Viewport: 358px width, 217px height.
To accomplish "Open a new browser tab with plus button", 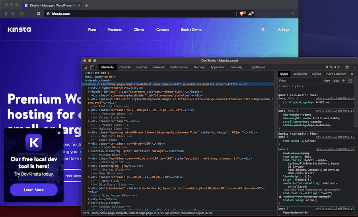I will pyautogui.click(x=87, y=5).
